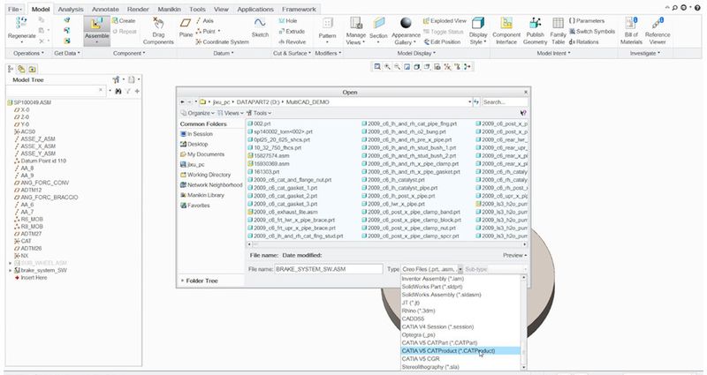The height and width of the screenshot is (375, 707).
Task: Open Relations editor
Action: tap(584, 41)
